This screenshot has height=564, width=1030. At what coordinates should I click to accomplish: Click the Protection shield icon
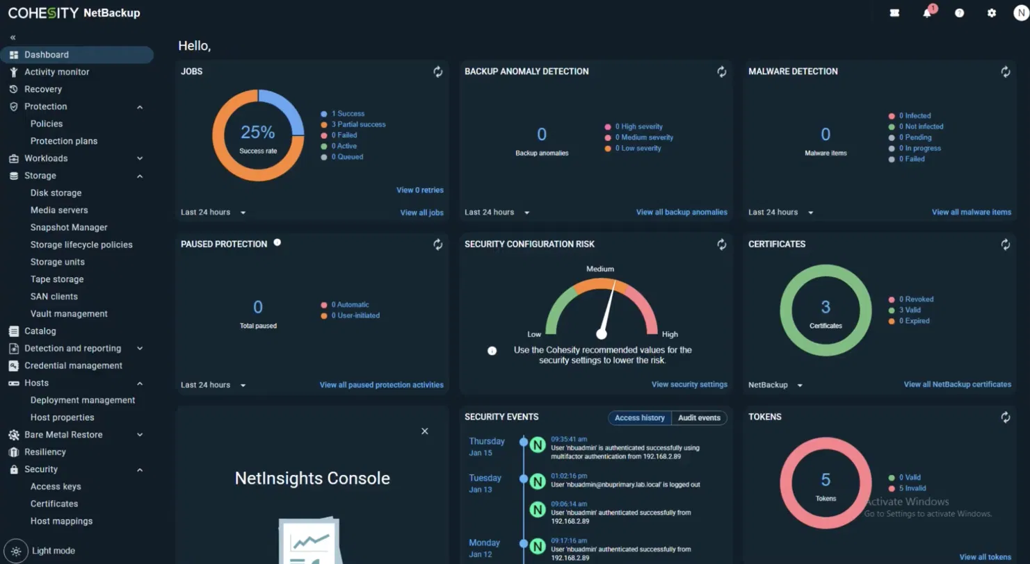pyautogui.click(x=14, y=107)
